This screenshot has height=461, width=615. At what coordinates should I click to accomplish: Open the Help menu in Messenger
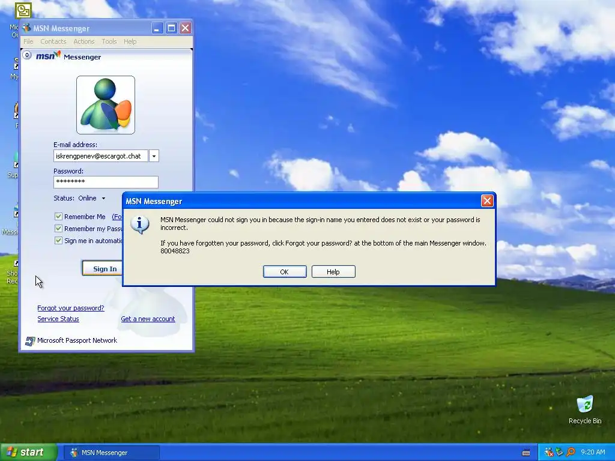[x=130, y=41]
